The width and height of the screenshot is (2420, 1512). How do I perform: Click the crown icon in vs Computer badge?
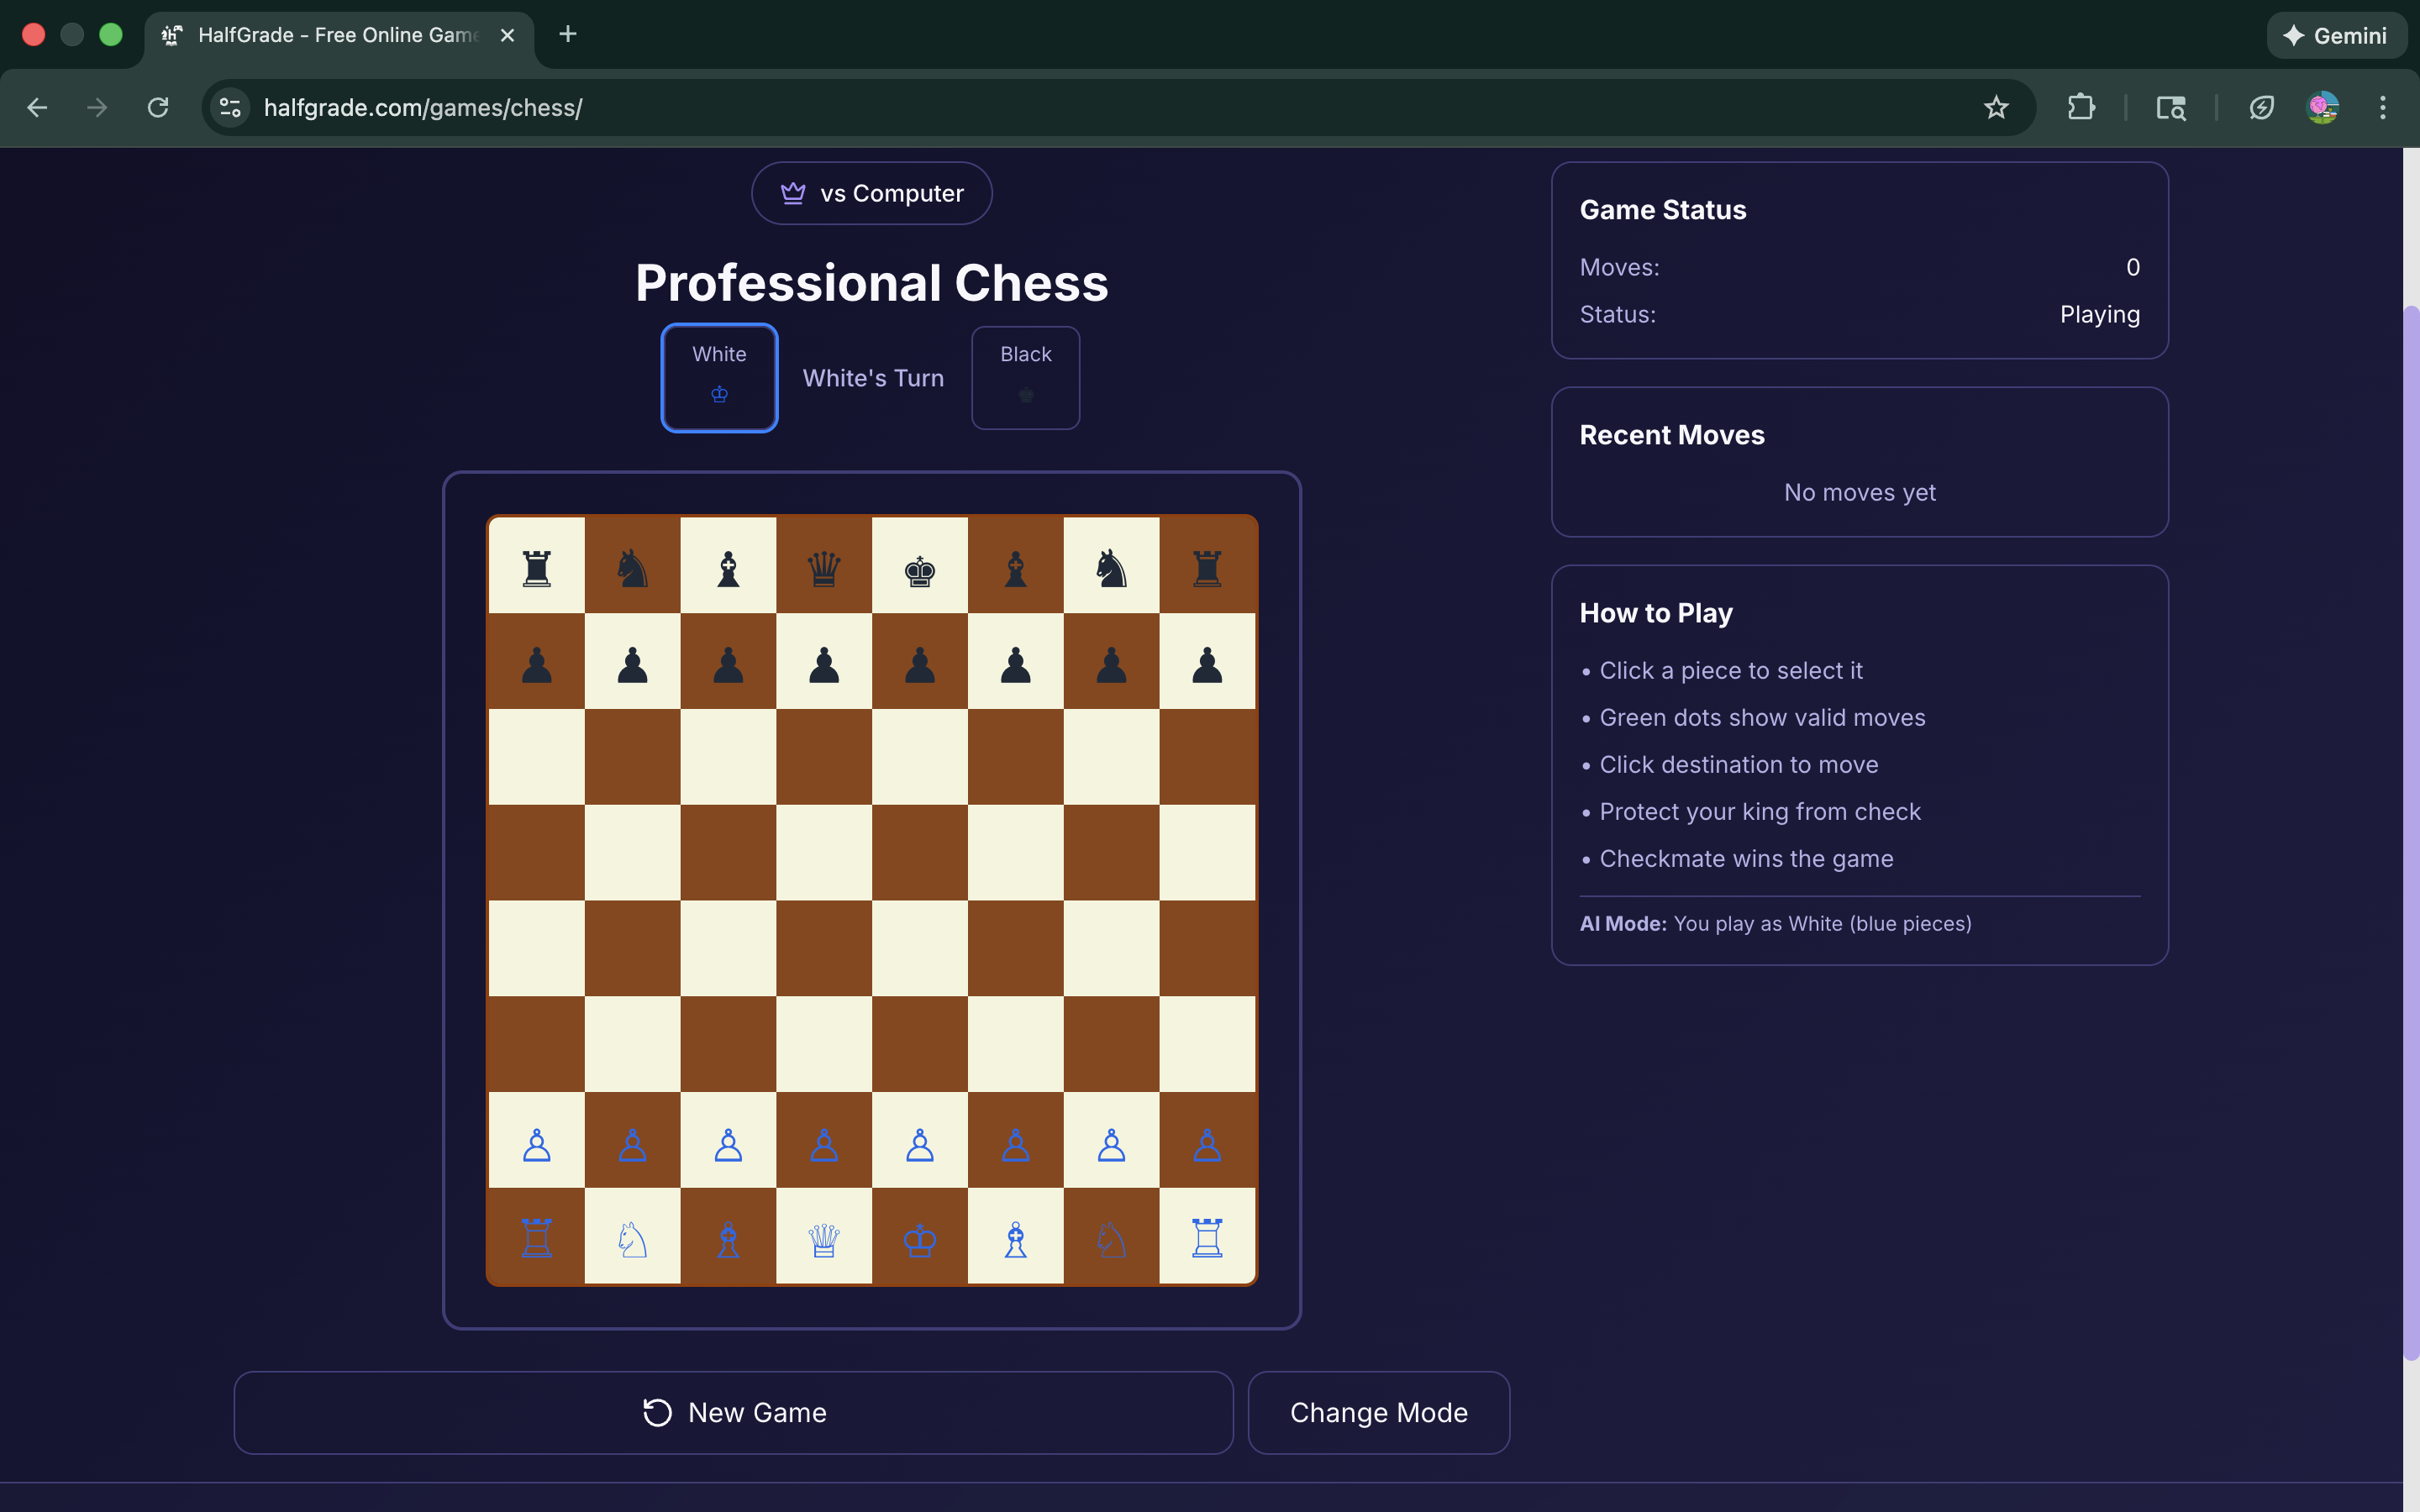[x=793, y=192]
